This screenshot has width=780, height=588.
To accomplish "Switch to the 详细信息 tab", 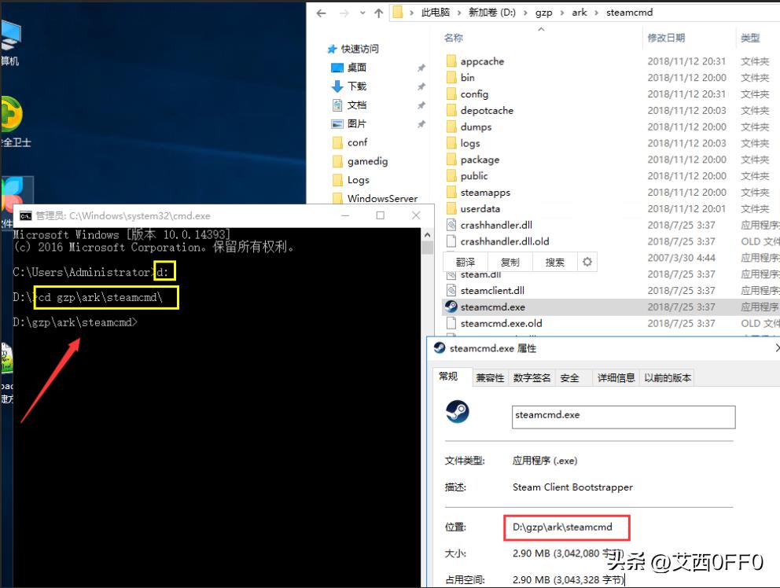I will click(x=616, y=378).
